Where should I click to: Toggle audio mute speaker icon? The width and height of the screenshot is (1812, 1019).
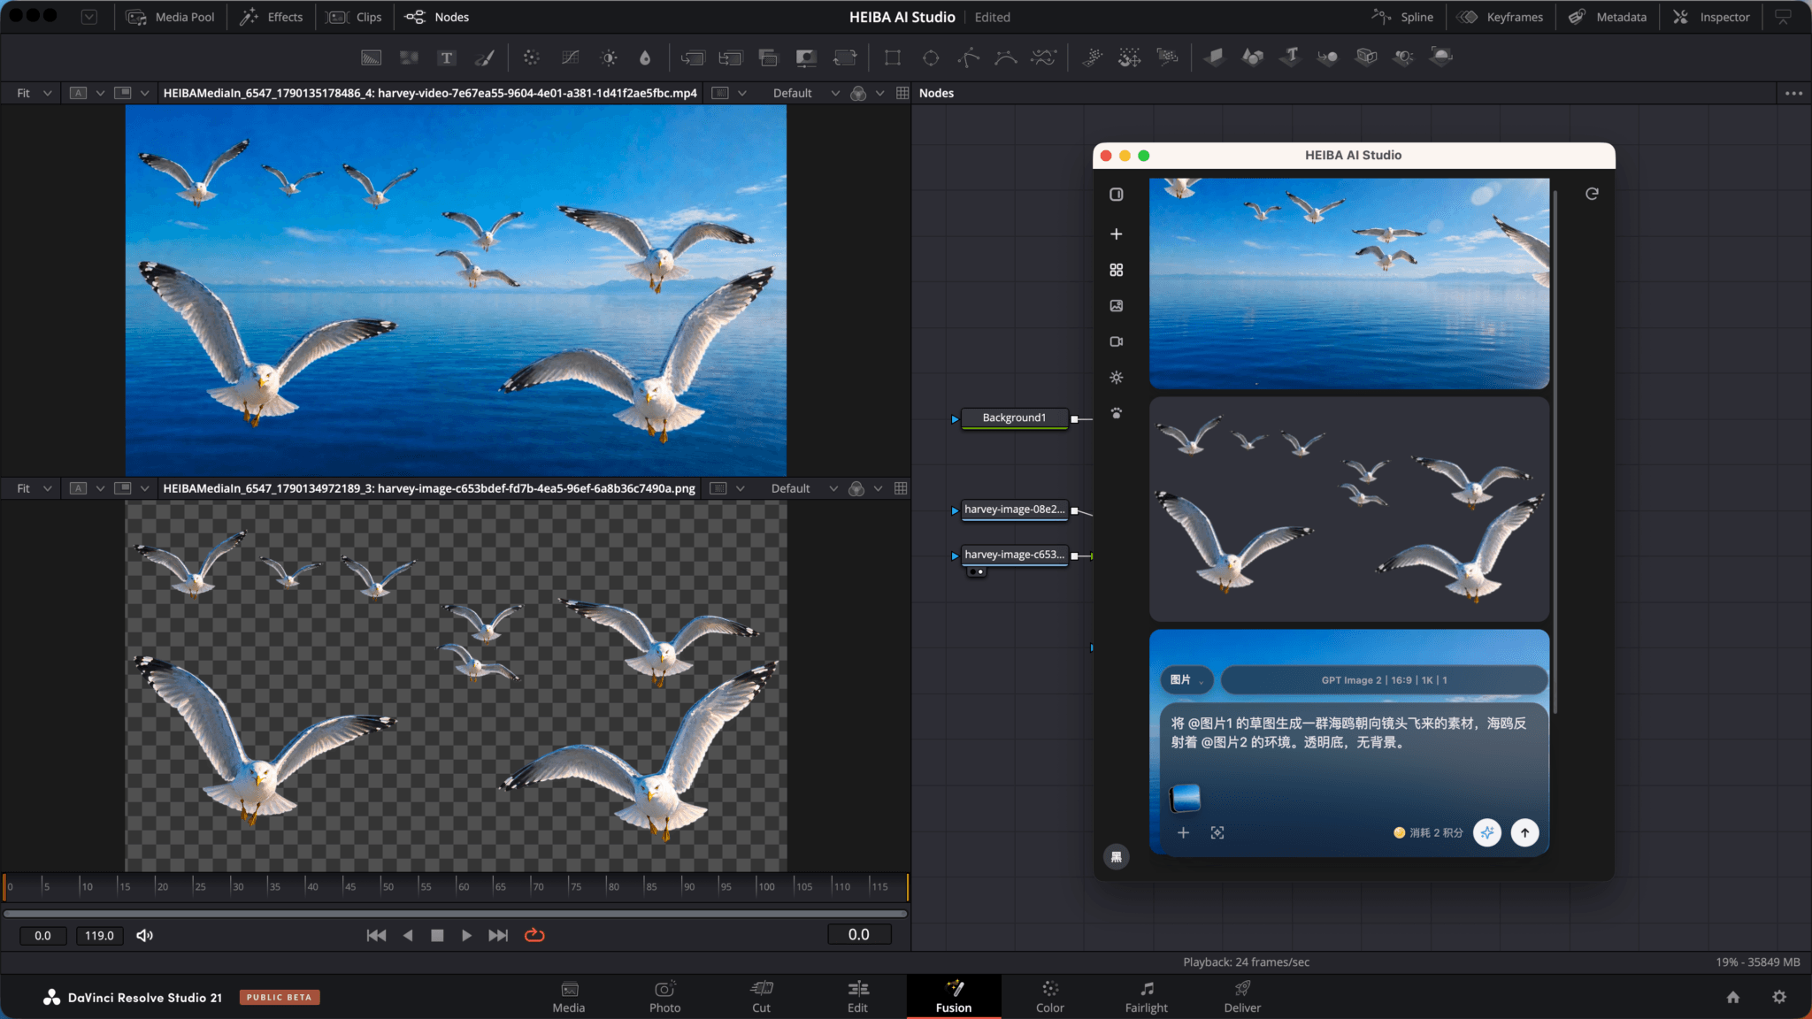(145, 935)
